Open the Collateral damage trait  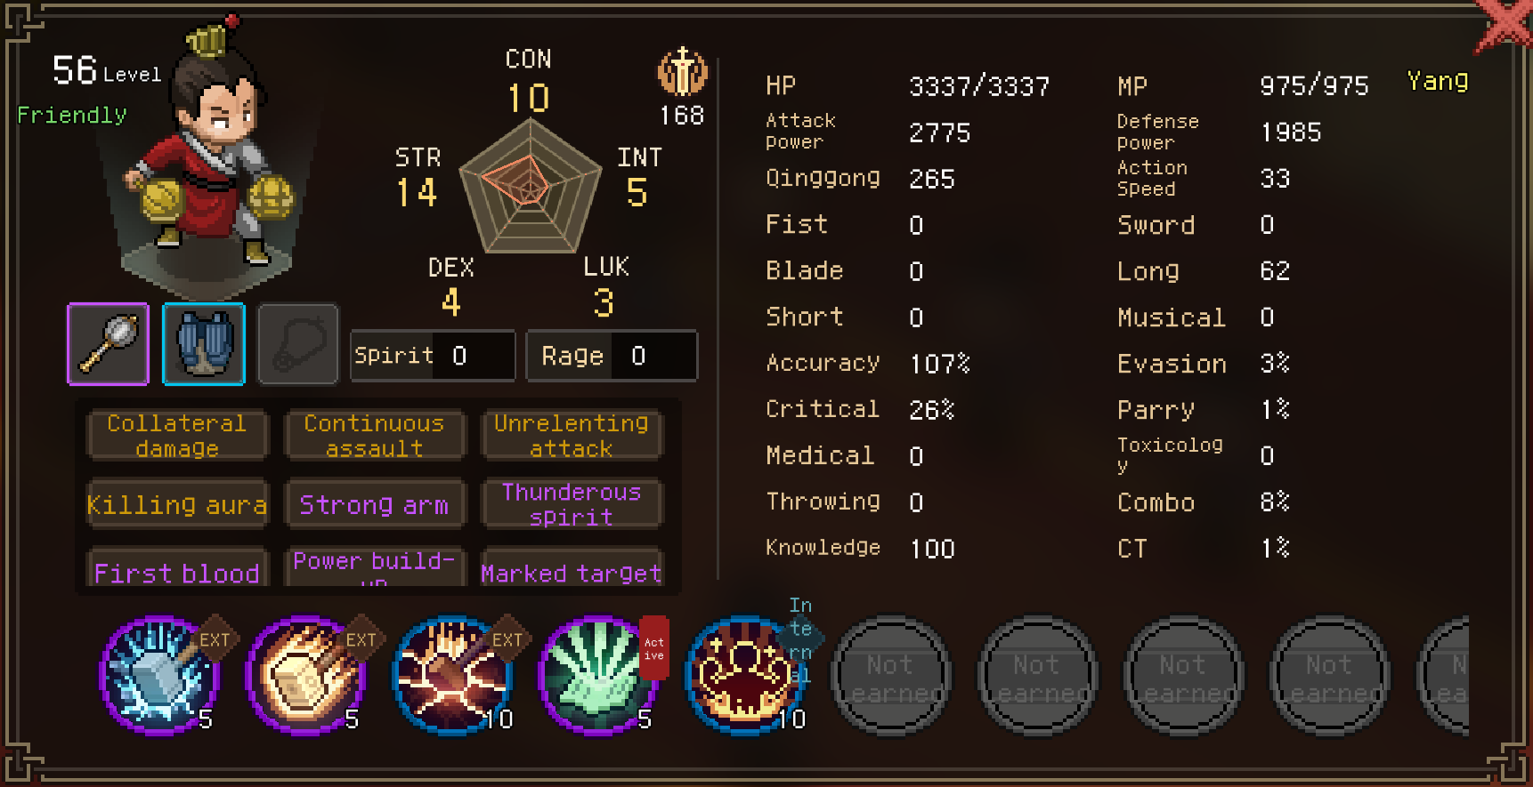(177, 436)
